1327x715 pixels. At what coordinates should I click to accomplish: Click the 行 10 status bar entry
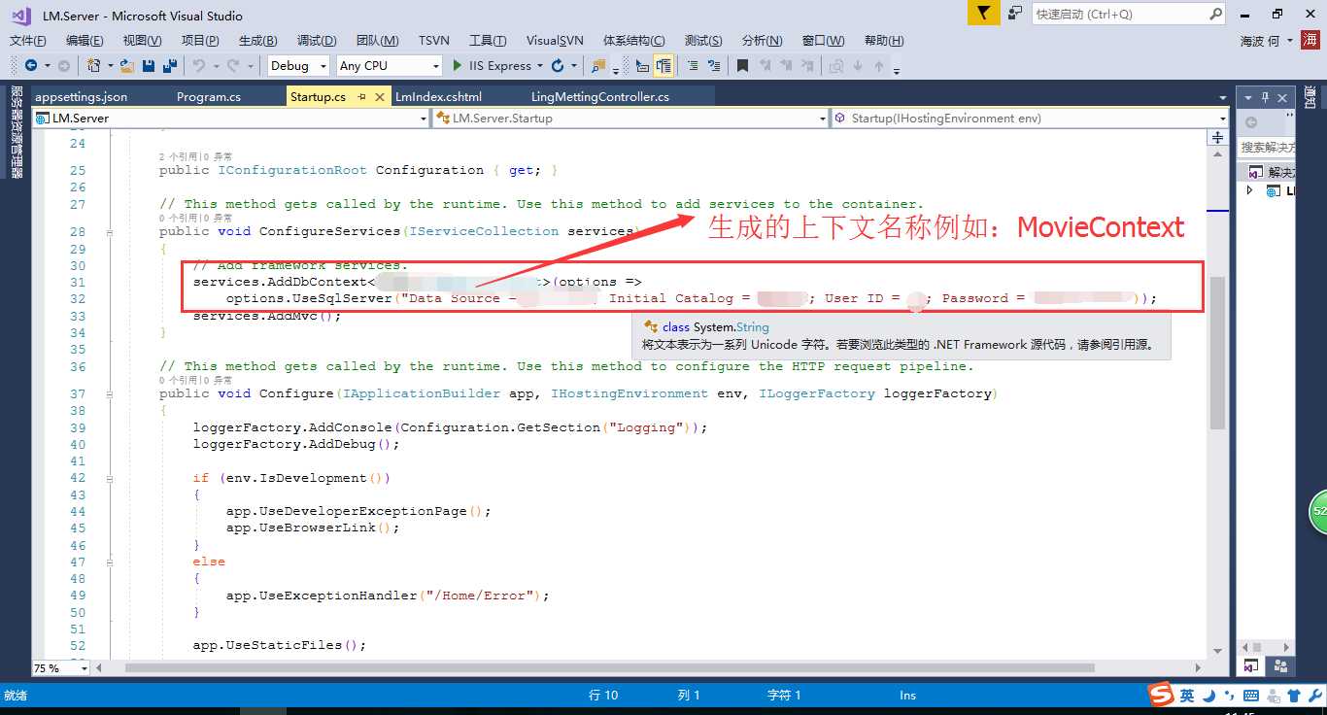click(603, 696)
